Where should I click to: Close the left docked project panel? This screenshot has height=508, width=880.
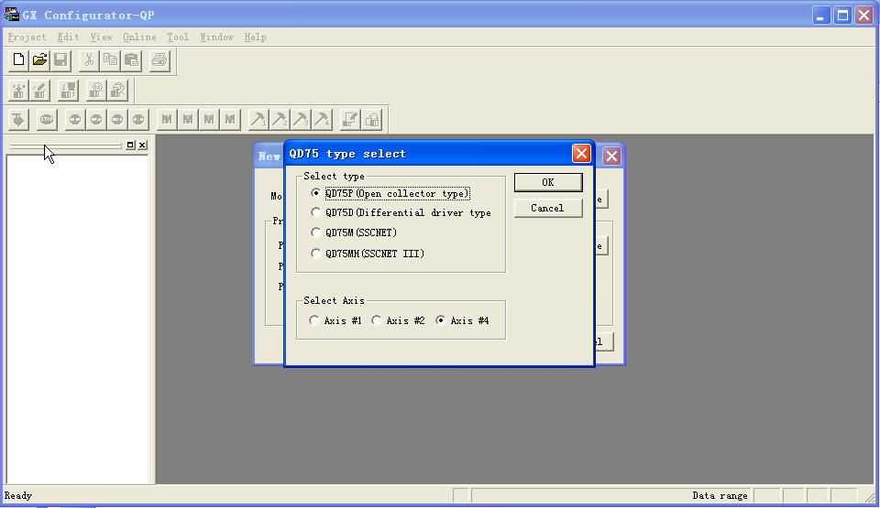click(142, 146)
